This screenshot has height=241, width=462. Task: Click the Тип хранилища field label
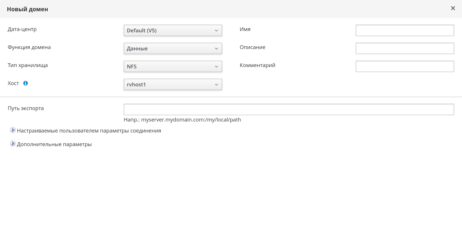pyautogui.click(x=28, y=66)
